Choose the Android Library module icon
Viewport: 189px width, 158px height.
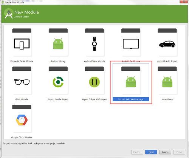[x=58, y=44]
